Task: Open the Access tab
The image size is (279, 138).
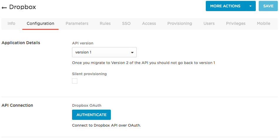Action: 149,23
